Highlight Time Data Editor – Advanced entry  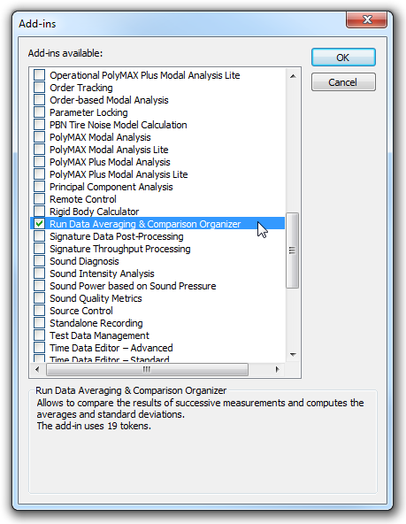(111, 348)
